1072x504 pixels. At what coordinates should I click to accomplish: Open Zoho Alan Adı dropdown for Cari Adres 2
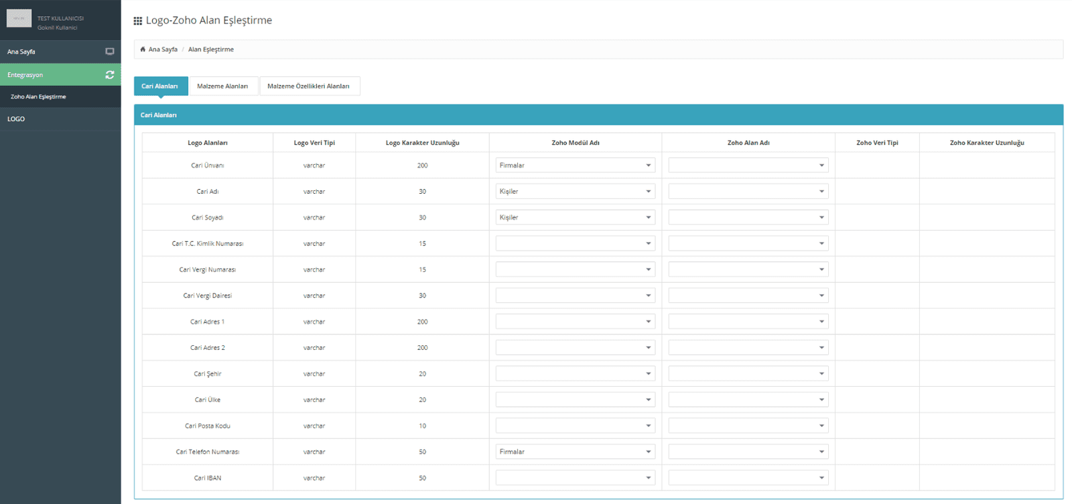click(748, 347)
